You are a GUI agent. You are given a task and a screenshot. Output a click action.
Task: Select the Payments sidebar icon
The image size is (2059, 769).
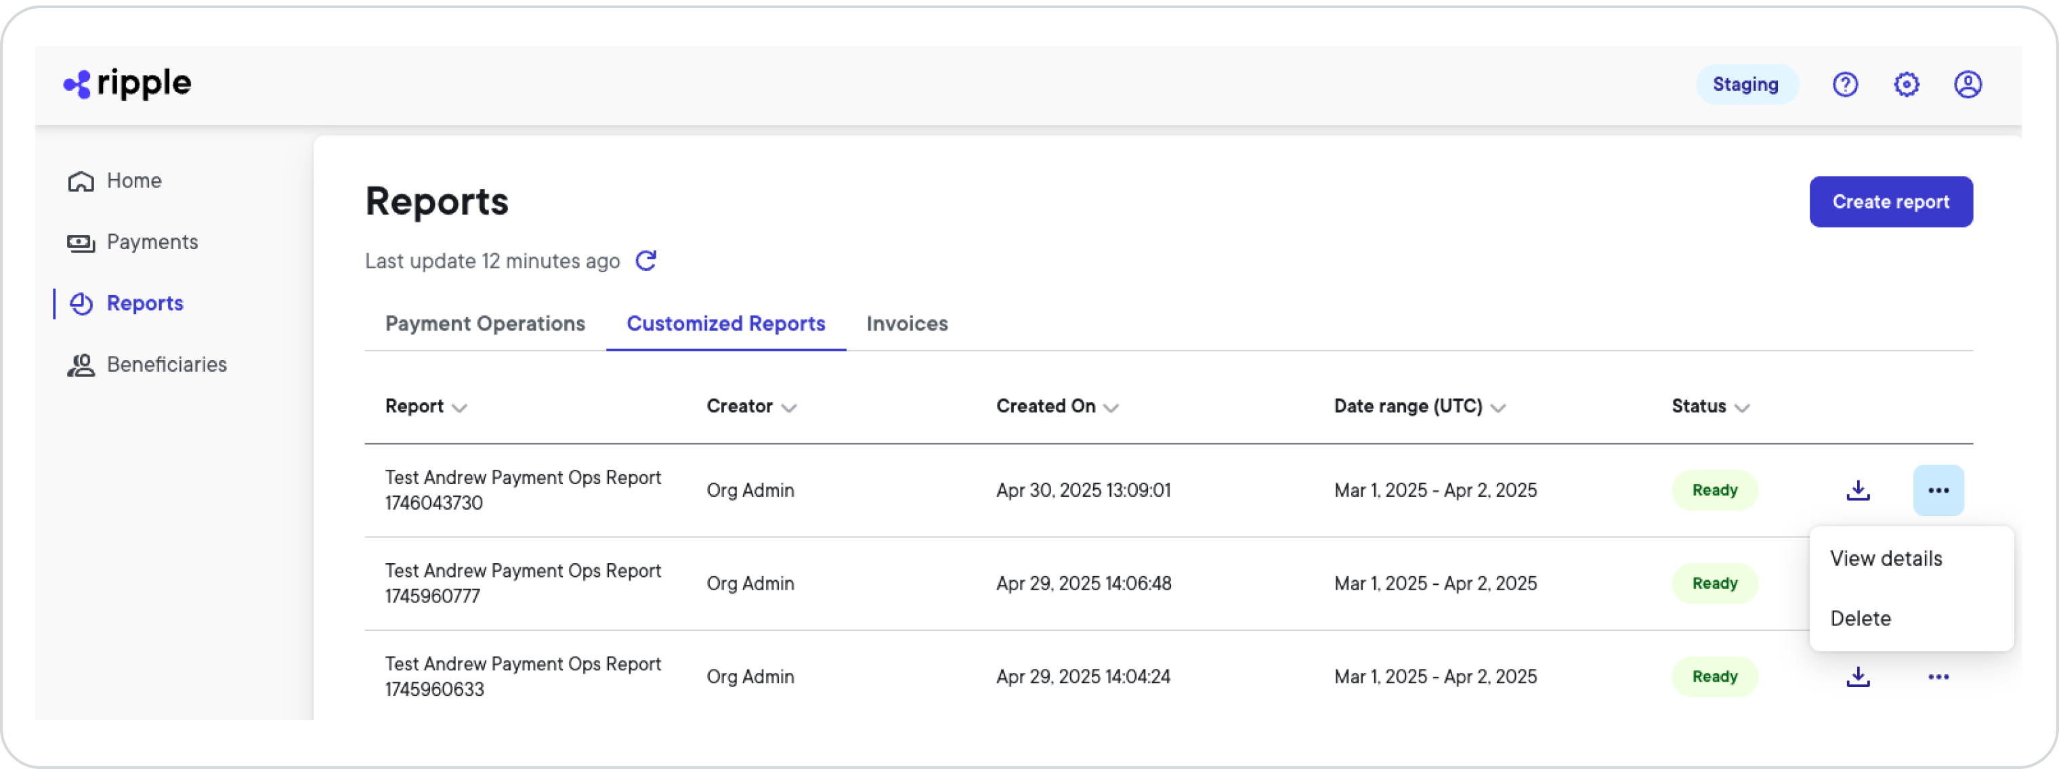pos(80,242)
